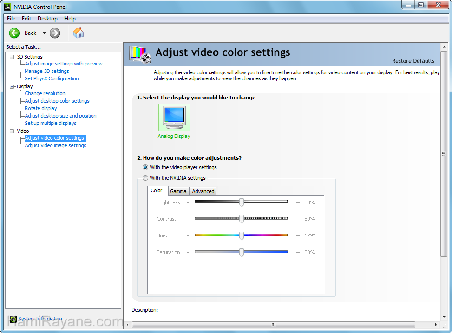This screenshot has width=452, height=333.
Task: Select Adjust video color settings task
Action: point(55,138)
